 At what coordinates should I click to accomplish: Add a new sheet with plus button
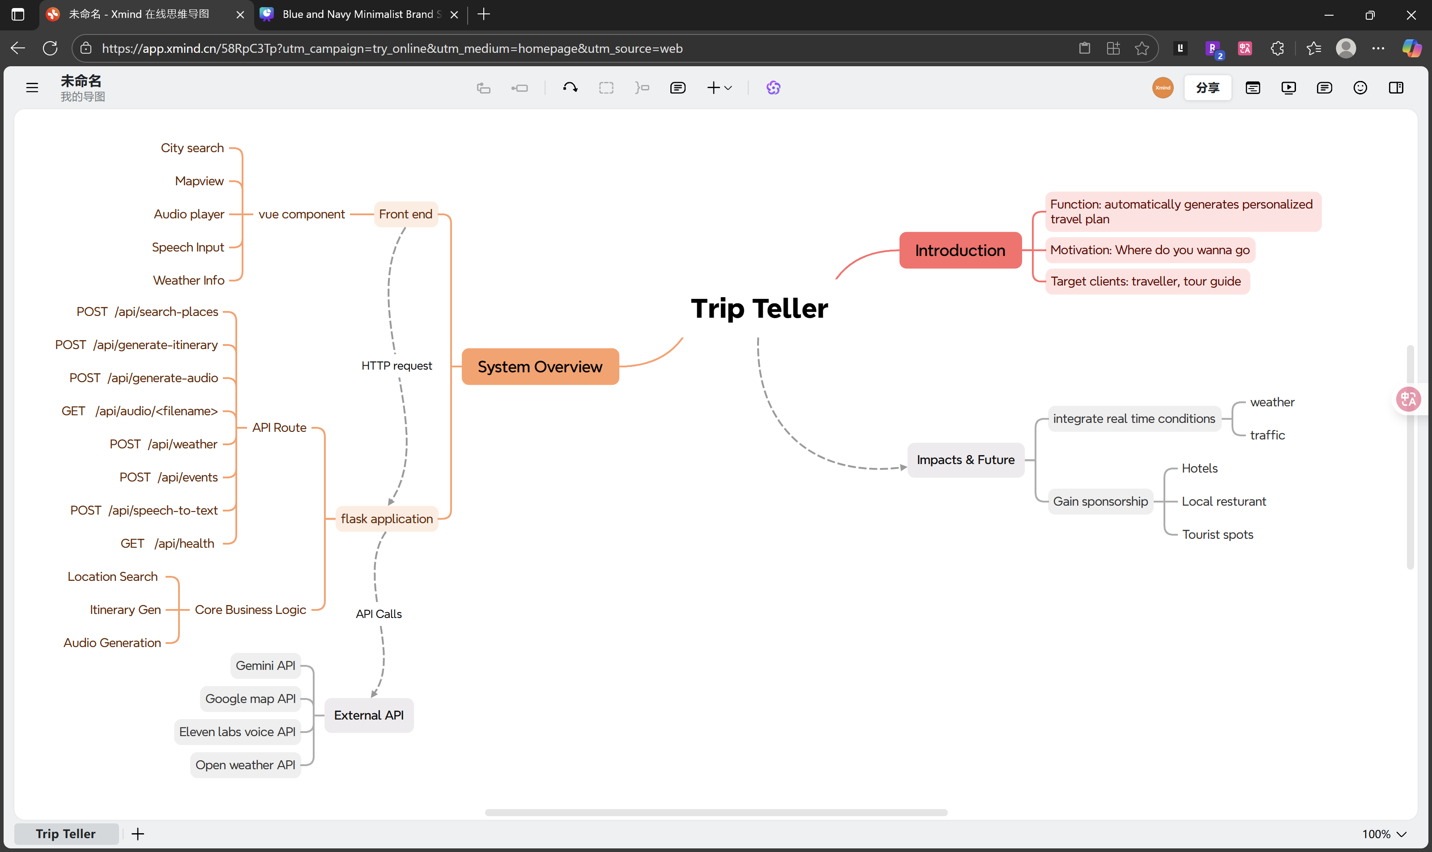[x=138, y=834]
